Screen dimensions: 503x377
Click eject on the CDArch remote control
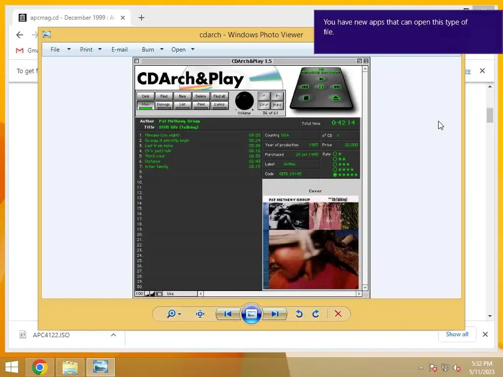pyautogui.click(x=336, y=98)
